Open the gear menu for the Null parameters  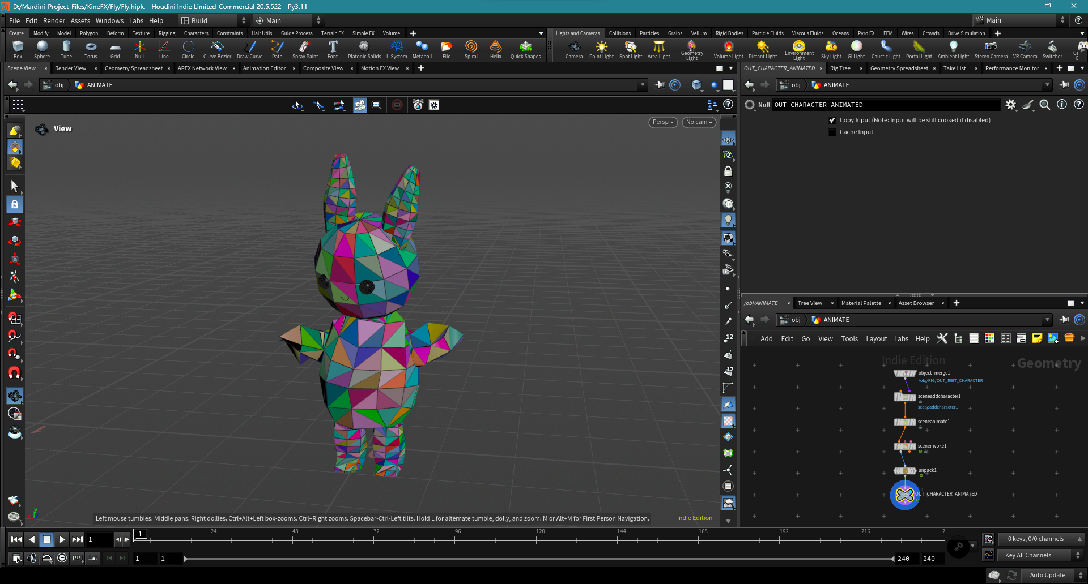pos(1011,105)
